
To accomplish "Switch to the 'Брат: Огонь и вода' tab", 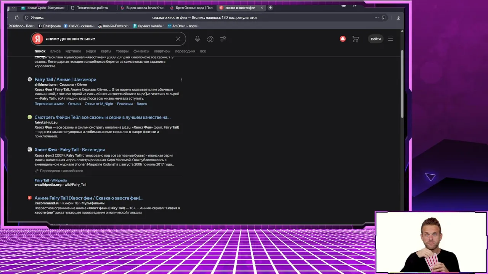I will point(192,8).
